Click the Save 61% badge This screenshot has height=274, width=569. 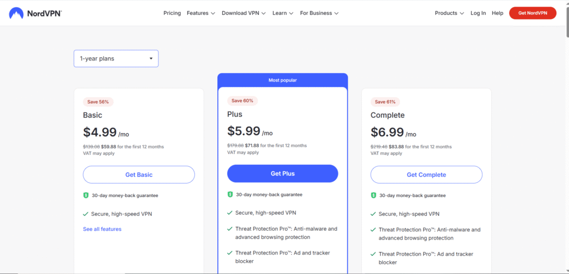click(385, 102)
